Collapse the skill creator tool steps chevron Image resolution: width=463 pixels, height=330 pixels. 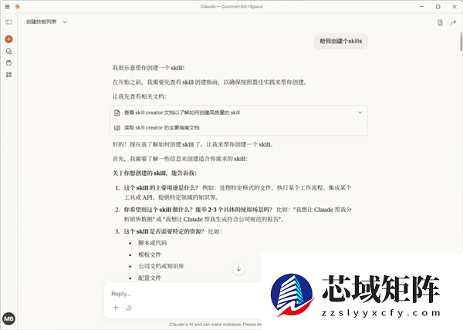click(360, 113)
